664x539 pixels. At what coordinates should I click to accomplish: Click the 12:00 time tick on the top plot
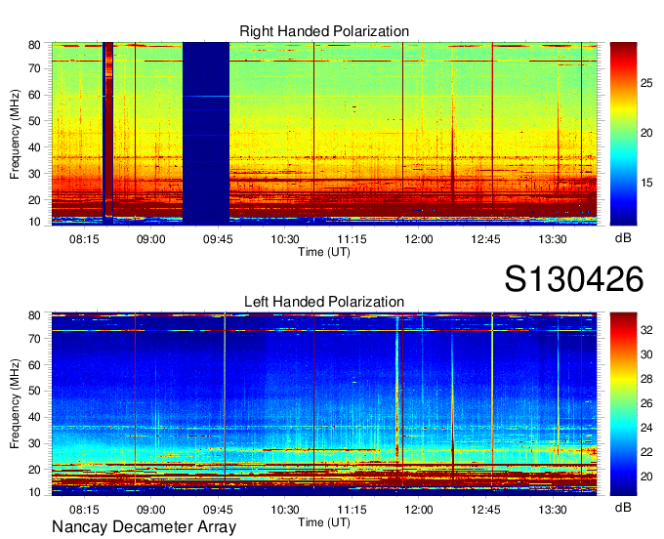[419, 239]
